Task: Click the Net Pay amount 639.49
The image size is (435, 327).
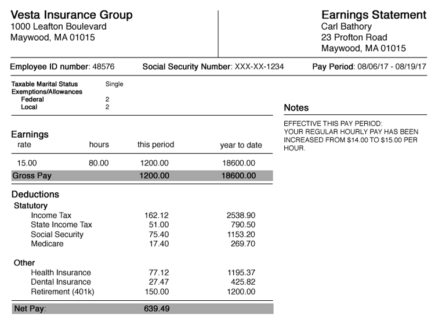Action: pyautogui.click(x=157, y=308)
